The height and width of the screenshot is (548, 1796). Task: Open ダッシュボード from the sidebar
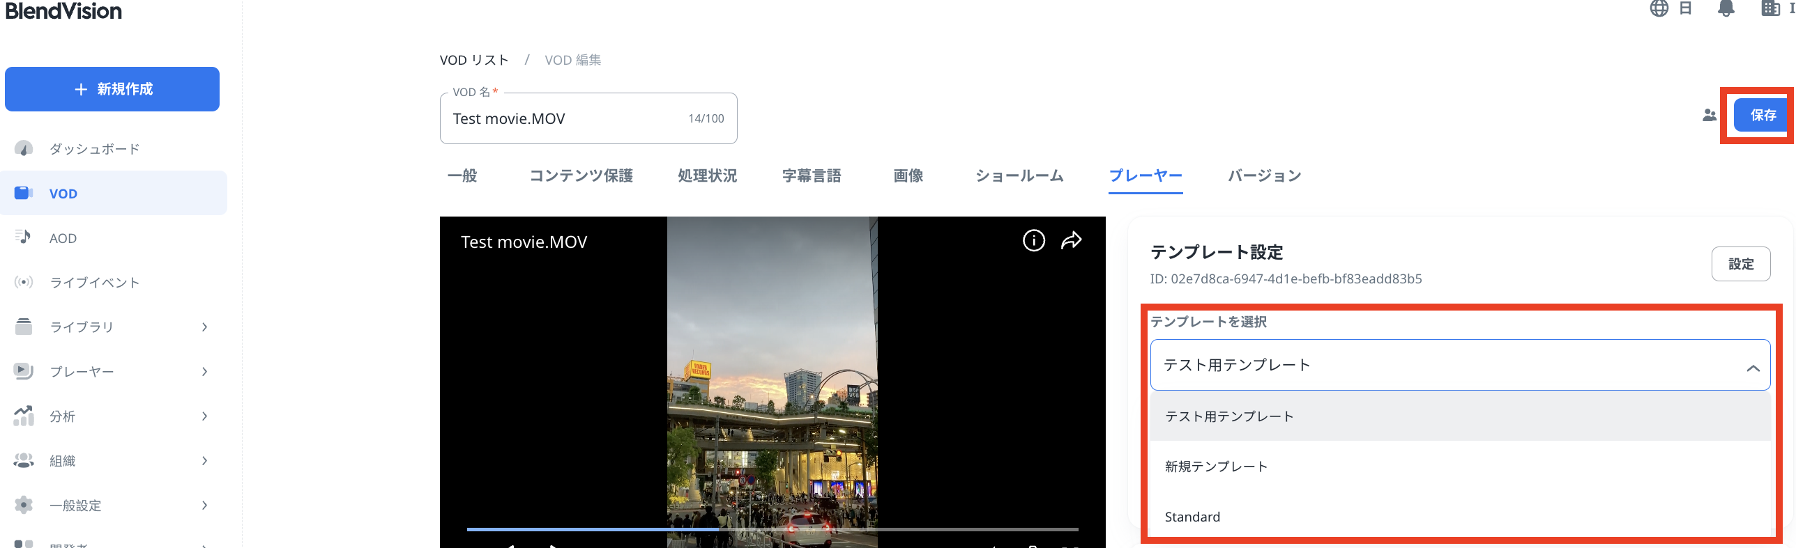click(94, 149)
